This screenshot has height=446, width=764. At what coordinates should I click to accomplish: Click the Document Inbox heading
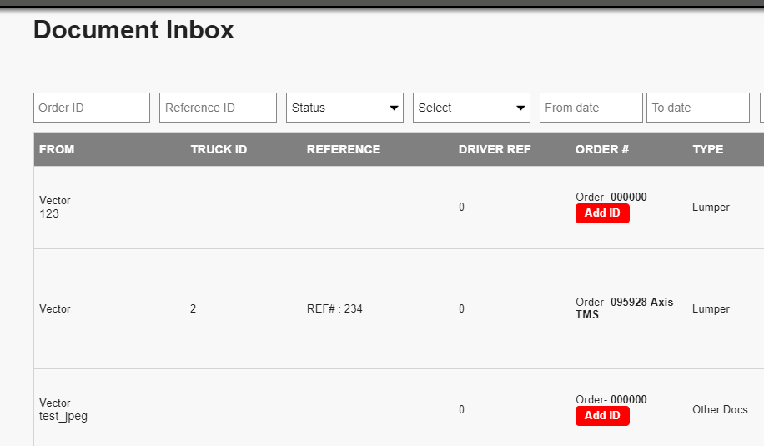133,30
